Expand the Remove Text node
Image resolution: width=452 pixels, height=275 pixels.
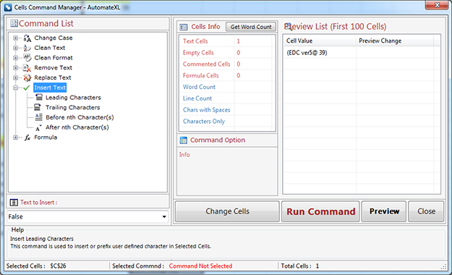click(x=16, y=68)
